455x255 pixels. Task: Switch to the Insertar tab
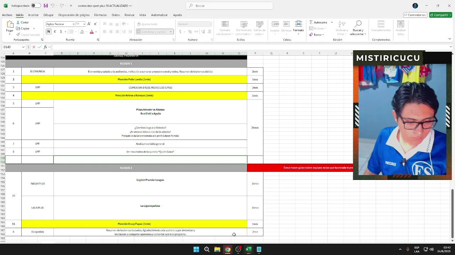(33, 15)
